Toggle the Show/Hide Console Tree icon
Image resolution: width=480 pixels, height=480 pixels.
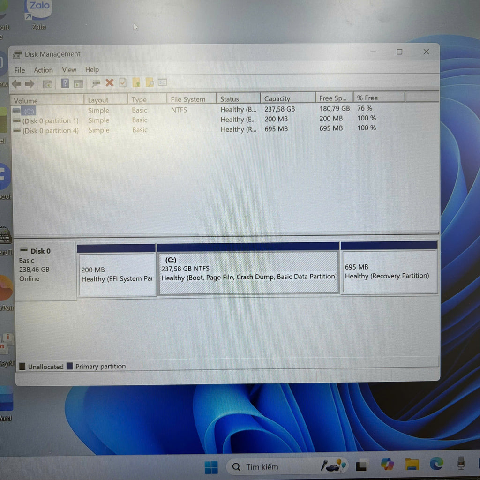click(47, 84)
